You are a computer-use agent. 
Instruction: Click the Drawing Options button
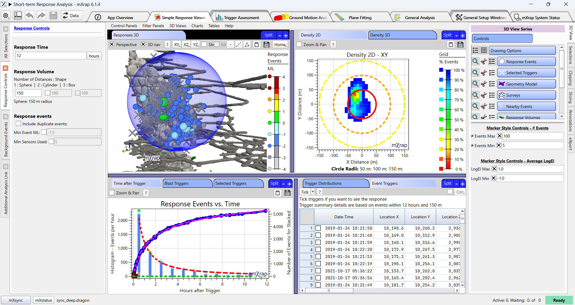pyautogui.click(x=522, y=51)
